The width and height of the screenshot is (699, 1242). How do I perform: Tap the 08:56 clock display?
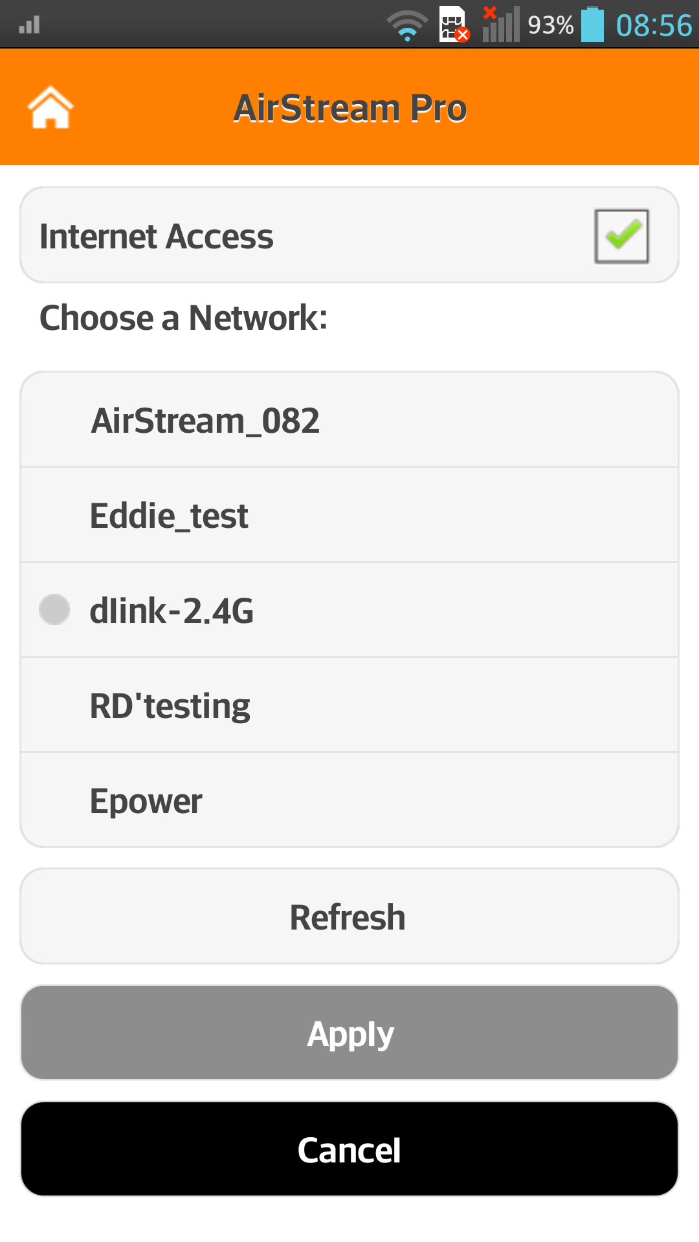point(654,26)
